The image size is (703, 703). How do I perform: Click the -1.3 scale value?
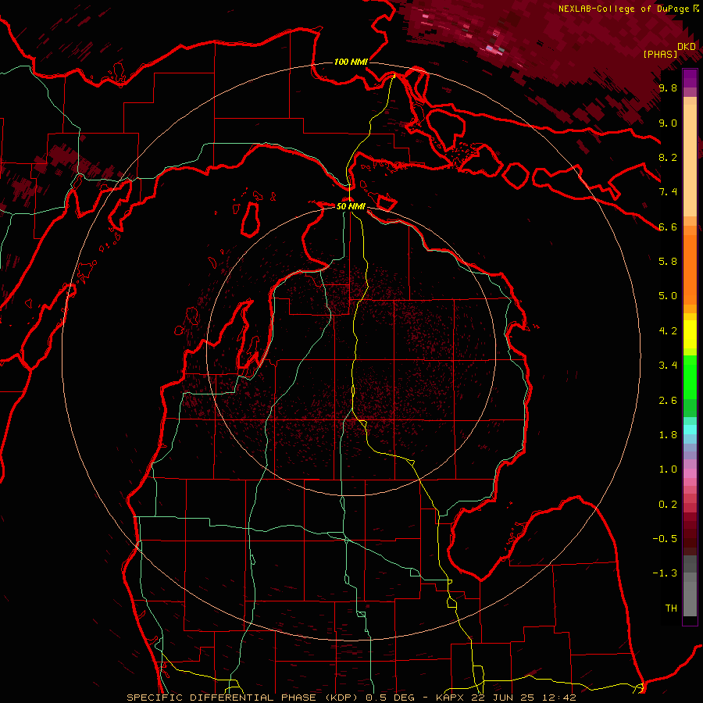click(x=665, y=573)
